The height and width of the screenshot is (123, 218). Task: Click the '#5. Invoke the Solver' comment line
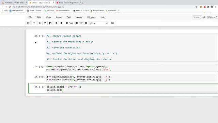[79, 59]
